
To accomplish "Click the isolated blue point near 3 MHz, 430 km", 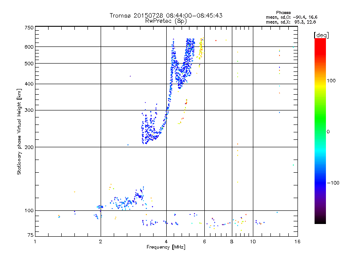I will click(130, 76).
